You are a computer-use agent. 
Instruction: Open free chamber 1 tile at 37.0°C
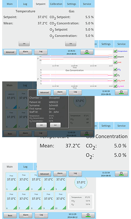point(11,181)
